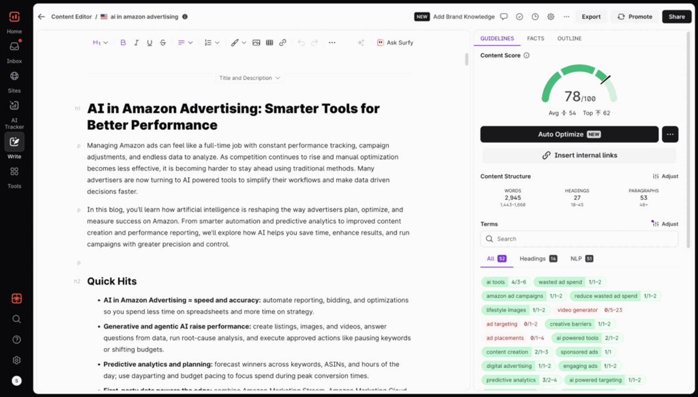698x397 pixels.
Task: Click the terms Search field
Action: (x=579, y=239)
